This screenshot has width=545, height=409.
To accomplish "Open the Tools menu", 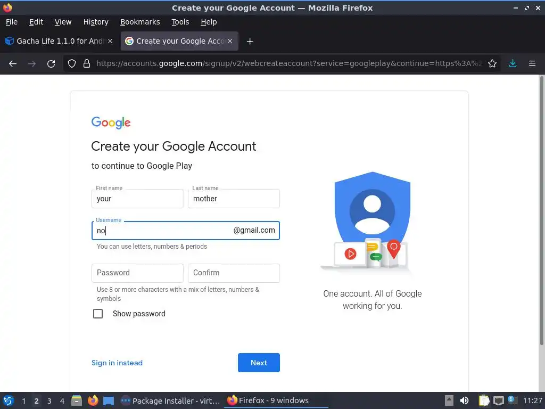I will [x=180, y=22].
